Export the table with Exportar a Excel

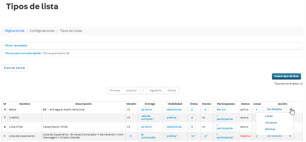pyautogui.click(x=14, y=68)
